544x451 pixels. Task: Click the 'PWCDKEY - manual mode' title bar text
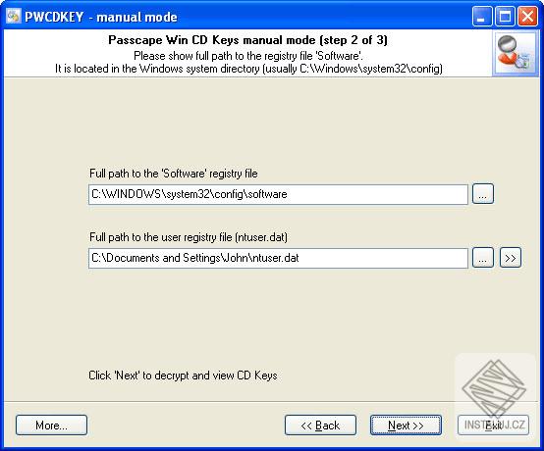click(101, 17)
